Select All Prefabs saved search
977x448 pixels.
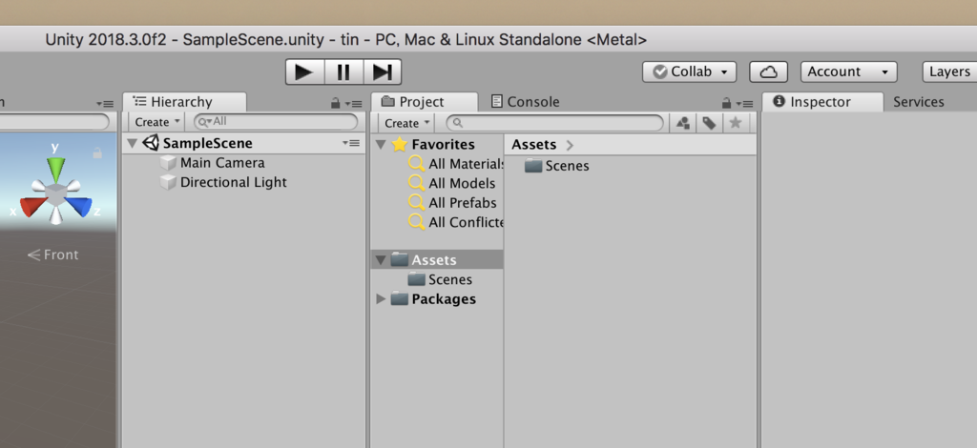coord(463,203)
